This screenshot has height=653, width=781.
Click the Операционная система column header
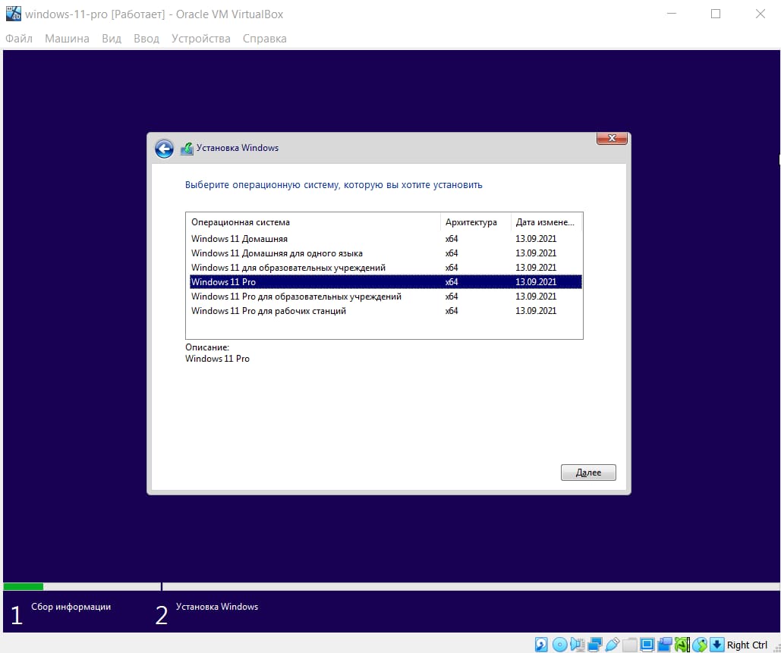pyautogui.click(x=313, y=222)
